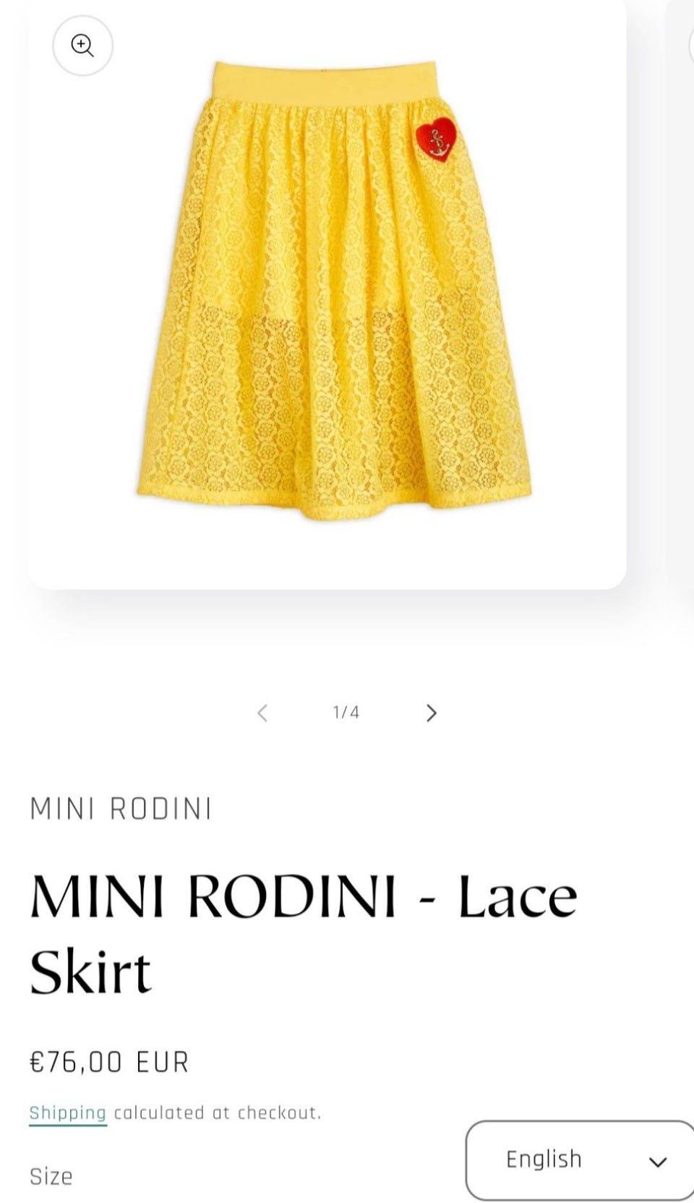Expand the English language chevron
The height and width of the screenshot is (1203, 694).
657,1162
